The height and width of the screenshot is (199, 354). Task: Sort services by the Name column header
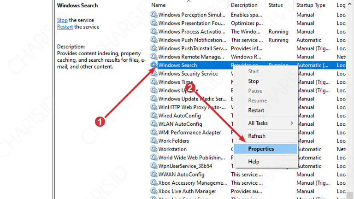158,5
